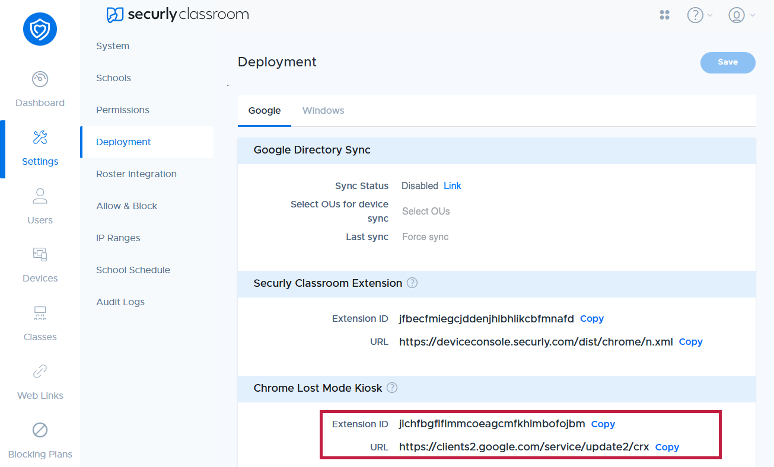Click the Classes label in sidebar

pos(40,337)
